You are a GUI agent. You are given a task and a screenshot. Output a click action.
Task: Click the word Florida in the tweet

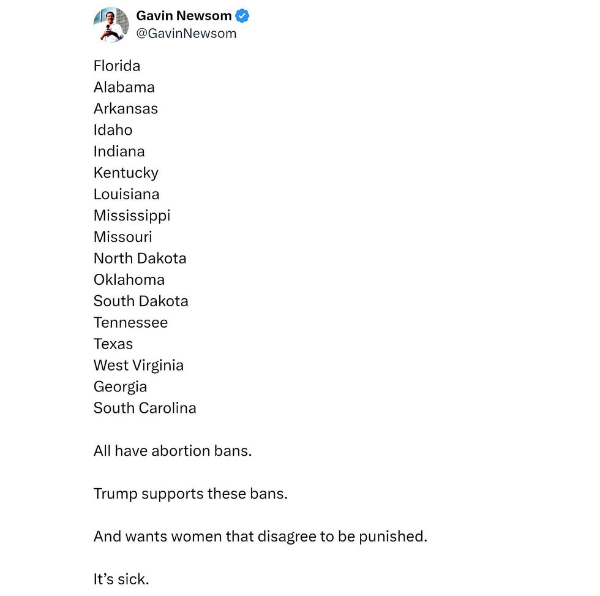click(117, 66)
